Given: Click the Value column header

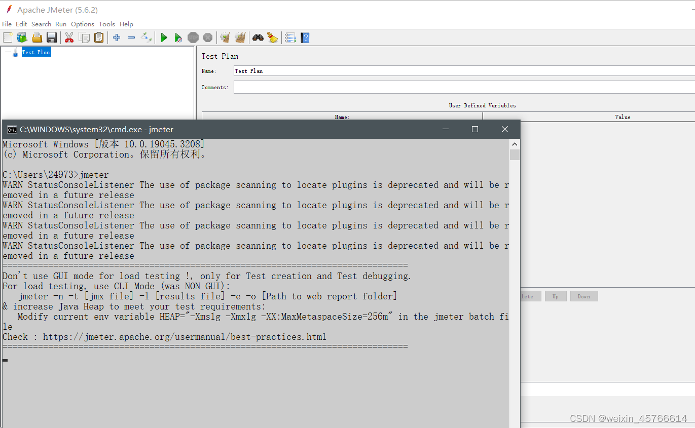Looking at the screenshot, I should point(623,117).
